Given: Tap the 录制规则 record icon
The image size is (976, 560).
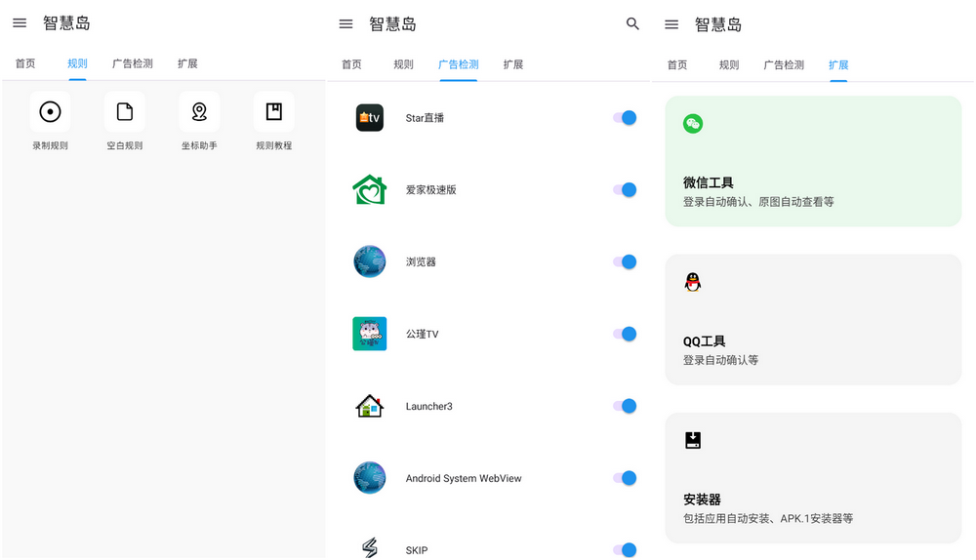Looking at the screenshot, I should [x=50, y=112].
